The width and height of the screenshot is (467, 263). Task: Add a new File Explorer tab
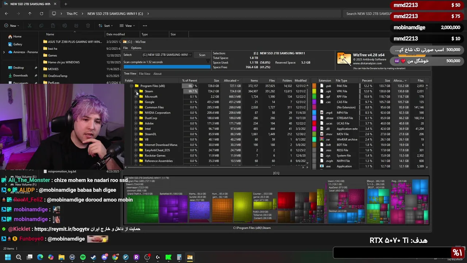tap(66, 4)
